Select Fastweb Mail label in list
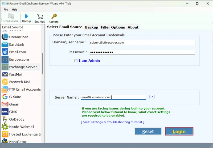Screen dimensions: 213x148 point(20,82)
